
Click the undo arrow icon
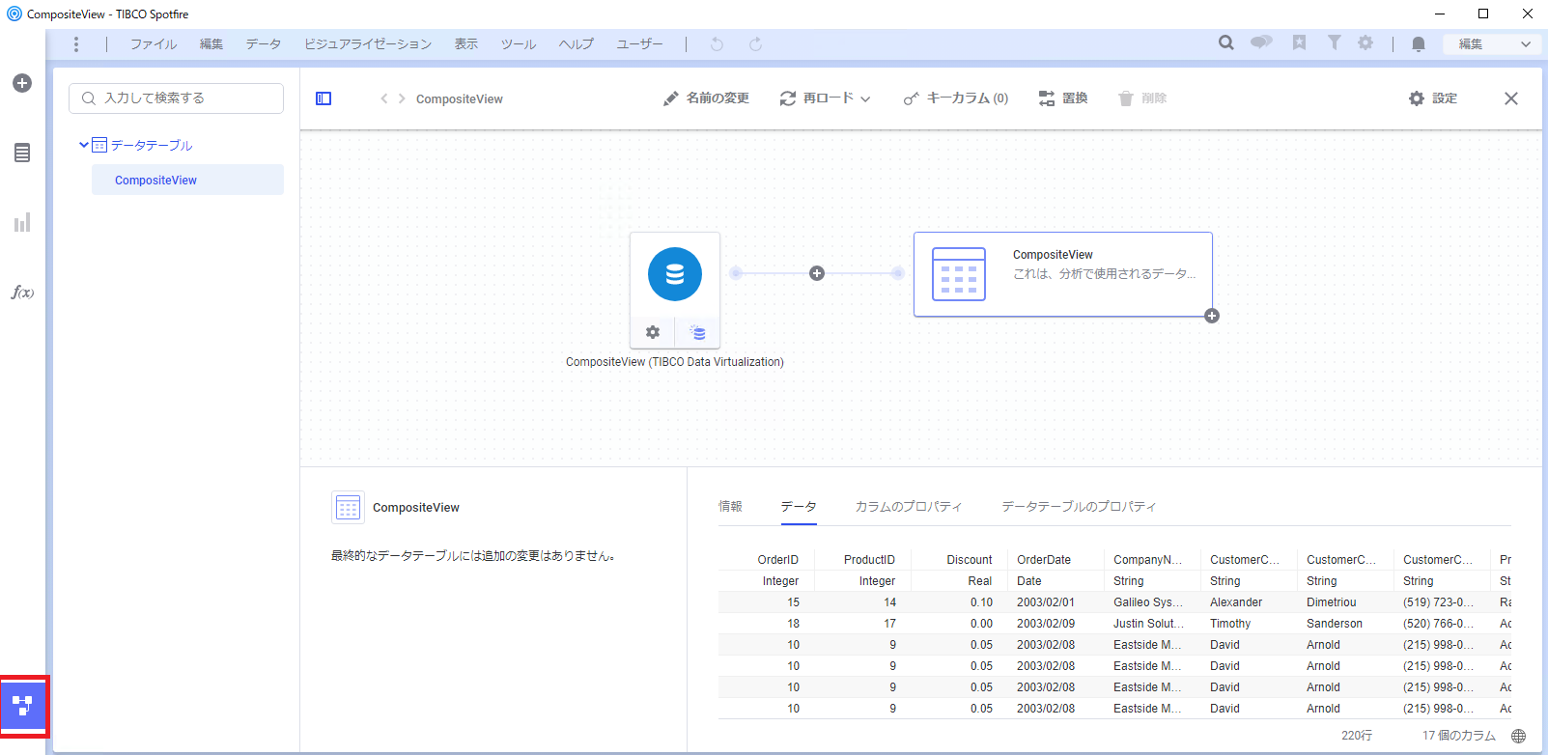[x=717, y=44]
